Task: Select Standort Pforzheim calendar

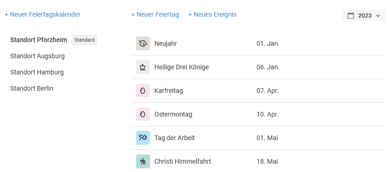Action: [x=39, y=40]
